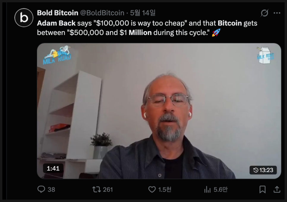Click the 1.5천 likes count
287x202 pixels.
(x=165, y=190)
